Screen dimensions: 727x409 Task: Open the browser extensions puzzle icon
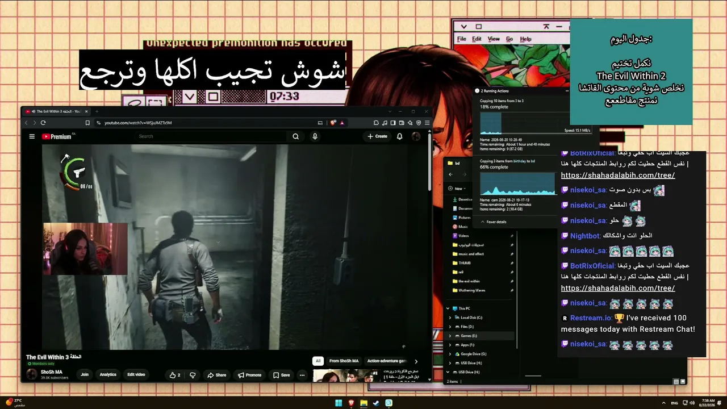point(376,123)
